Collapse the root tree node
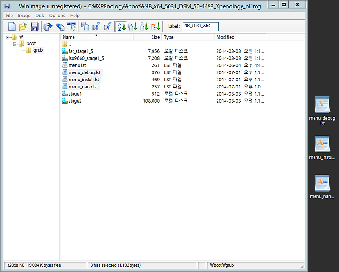339x272 pixels. tap(8, 37)
